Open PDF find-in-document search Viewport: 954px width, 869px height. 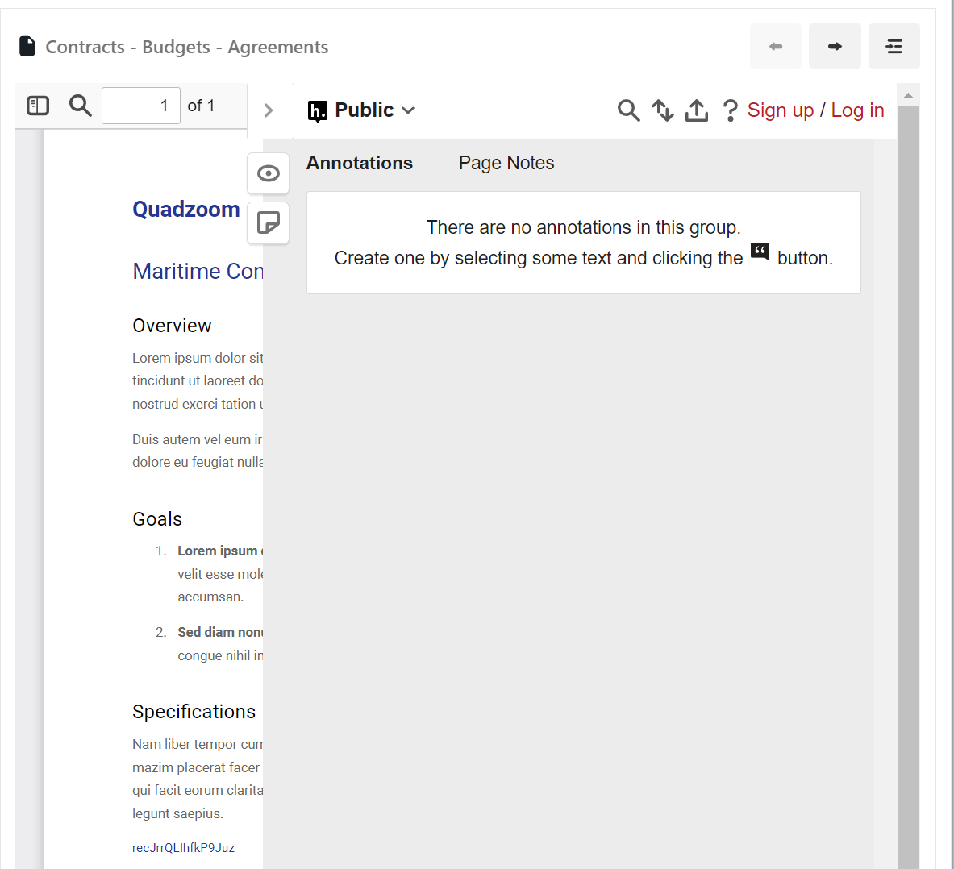80,106
